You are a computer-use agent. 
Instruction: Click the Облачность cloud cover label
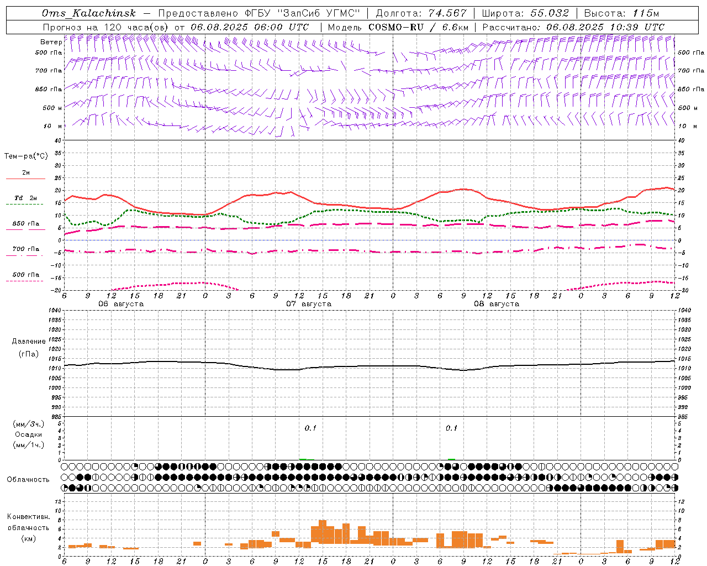point(28,480)
